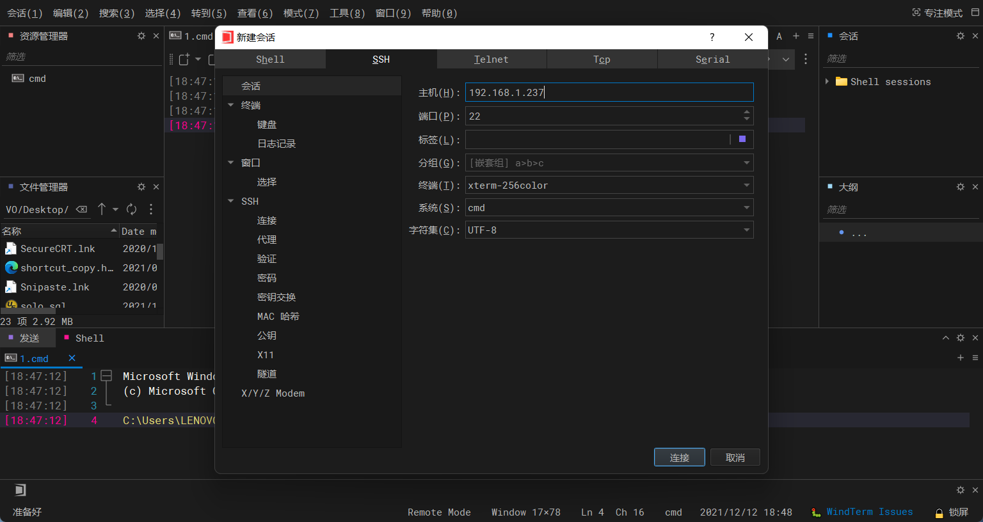Open the hamburger menu beside tab bar plus
The height and width of the screenshot is (522, 983).
click(x=811, y=36)
